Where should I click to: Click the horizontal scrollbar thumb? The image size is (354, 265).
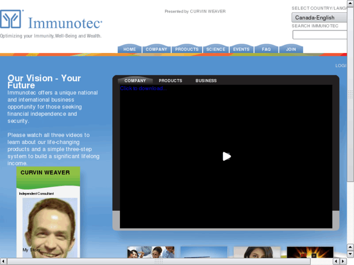(x=159, y=261)
